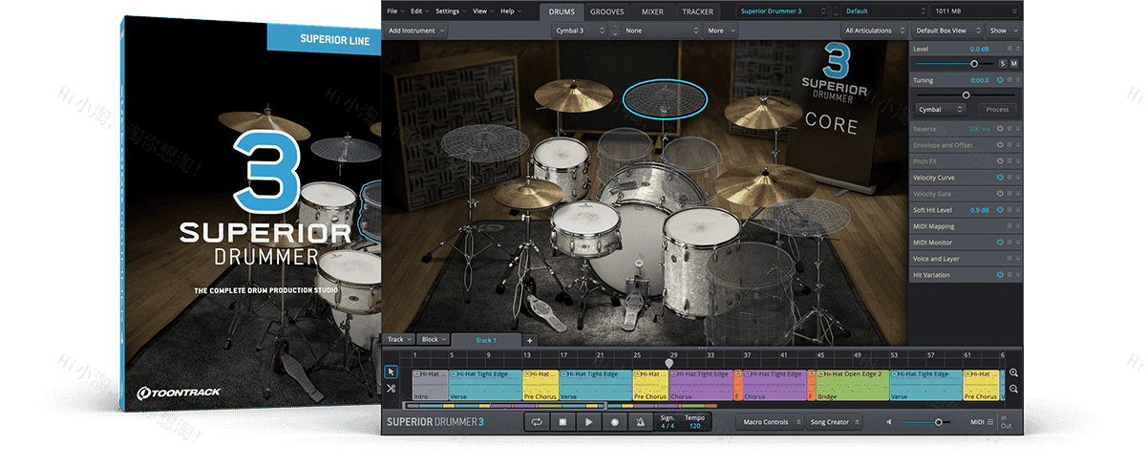Toggle the Soft Hit Level power button
Viewport: 1146px width, 466px height.
pyautogui.click(x=1000, y=210)
